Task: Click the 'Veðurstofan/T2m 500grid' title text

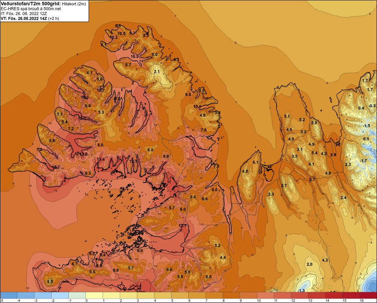Action: [31, 4]
